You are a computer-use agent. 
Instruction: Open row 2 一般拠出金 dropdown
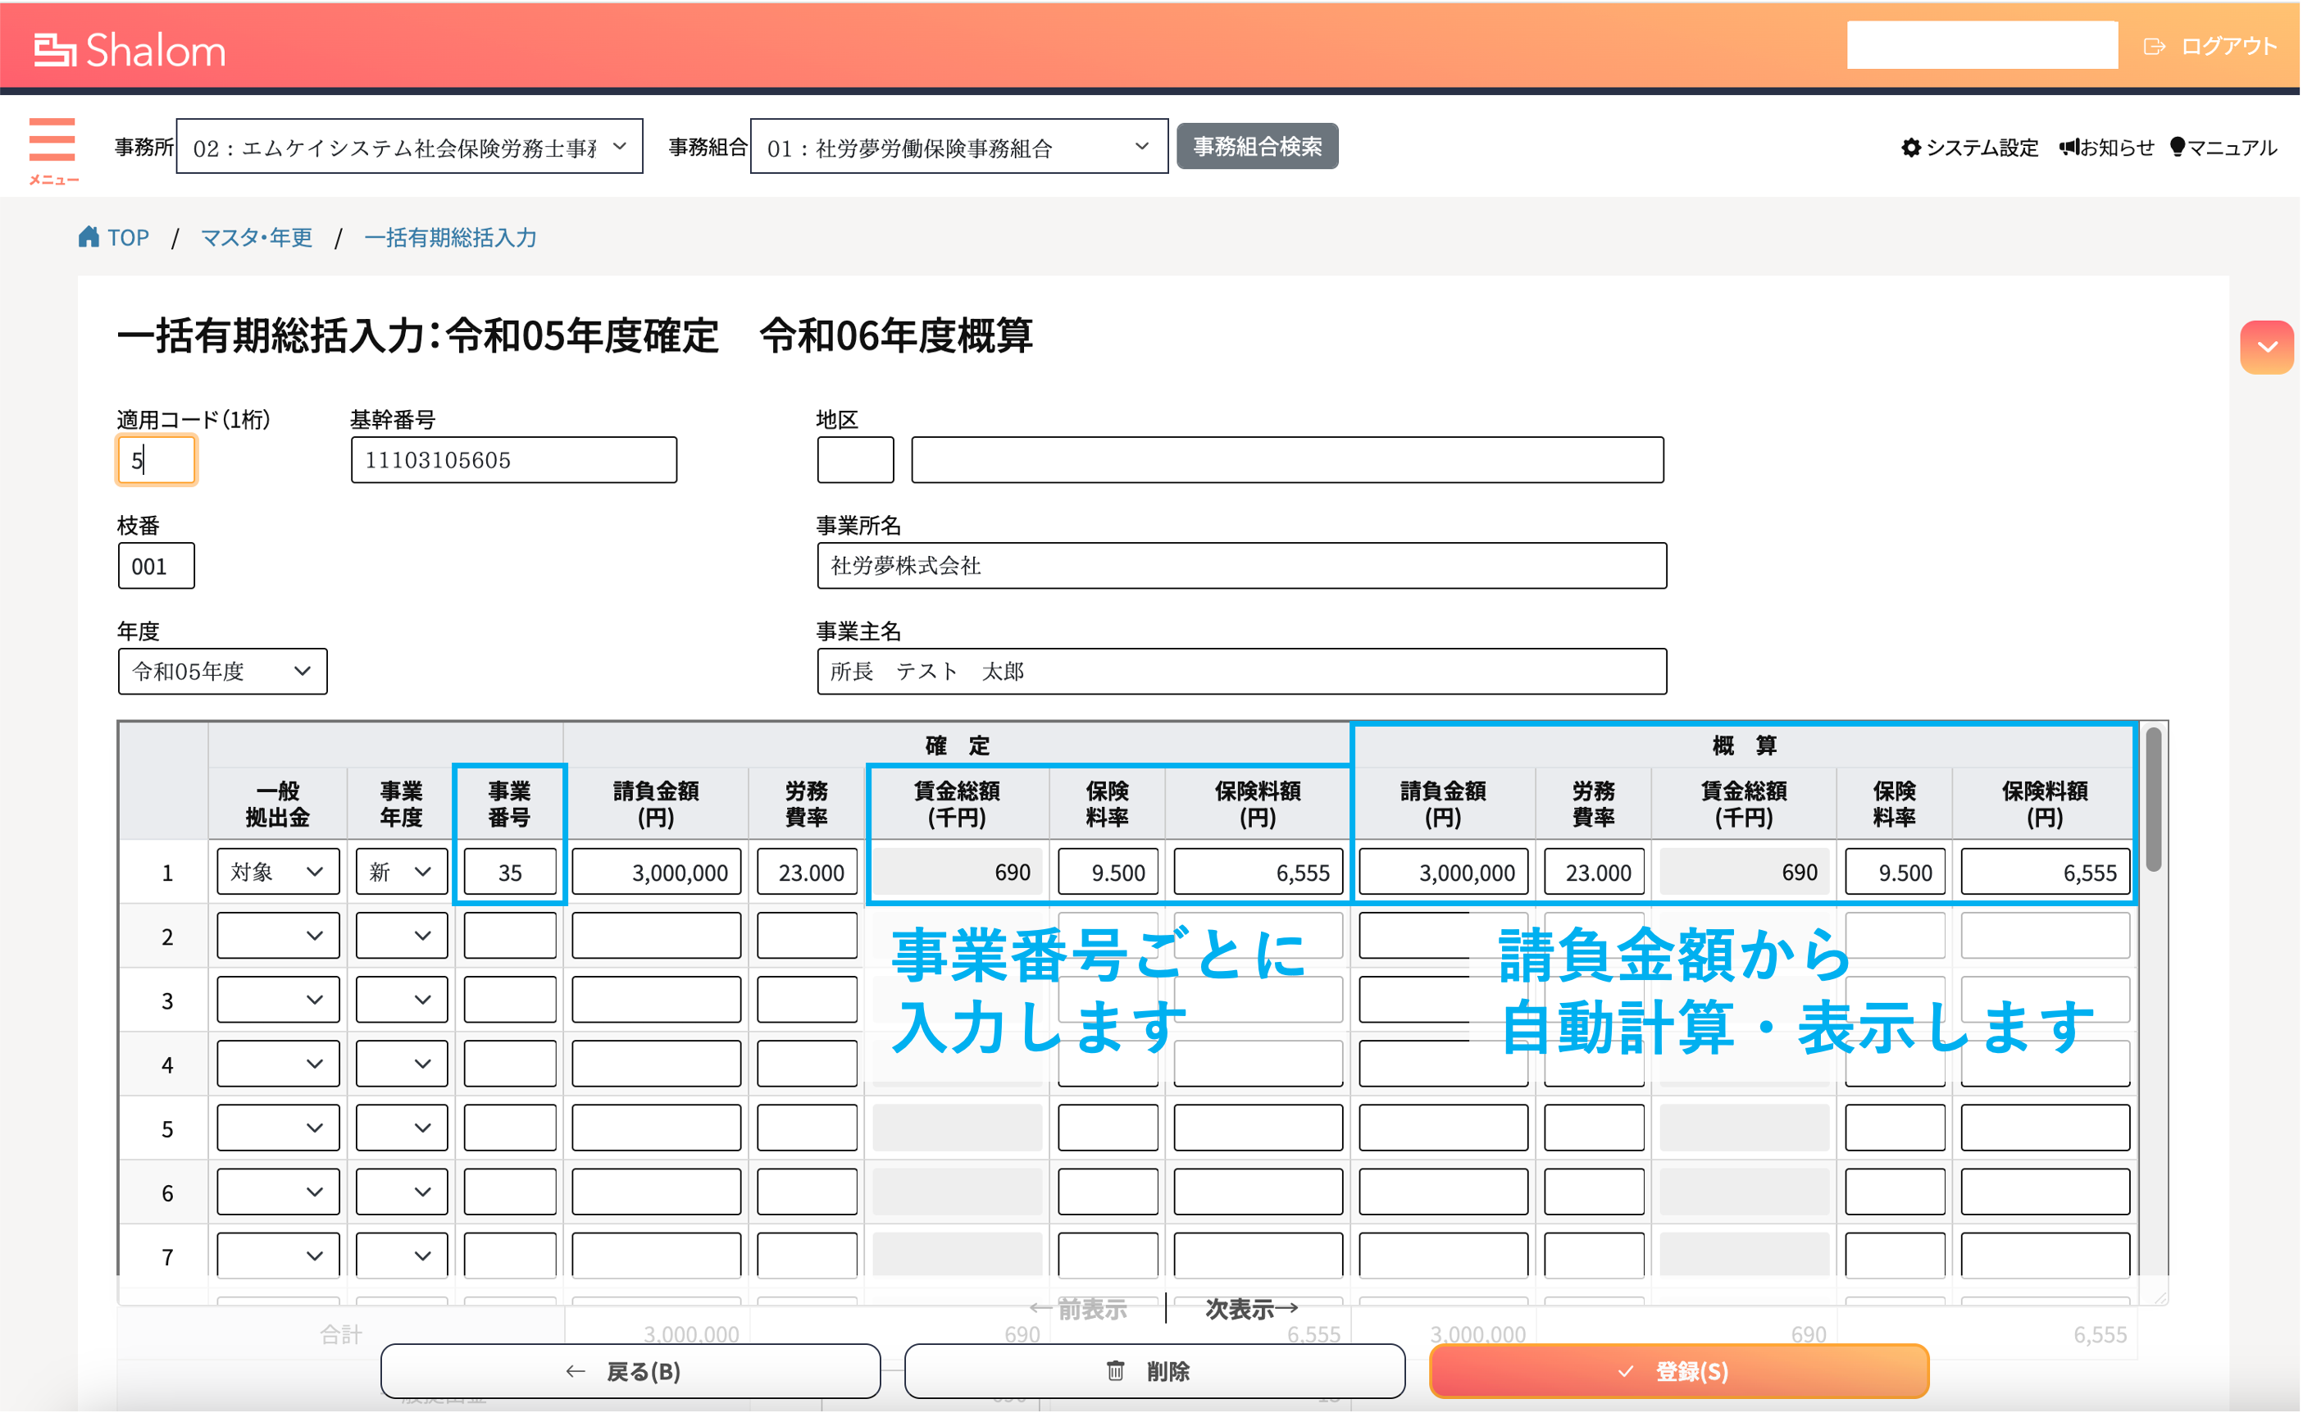pyautogui.click(x=278, y=936)
